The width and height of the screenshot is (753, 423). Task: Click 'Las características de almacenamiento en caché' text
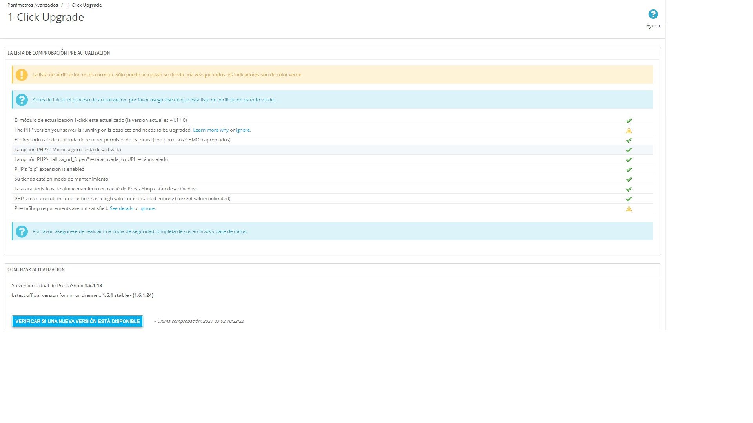[105, 189]
